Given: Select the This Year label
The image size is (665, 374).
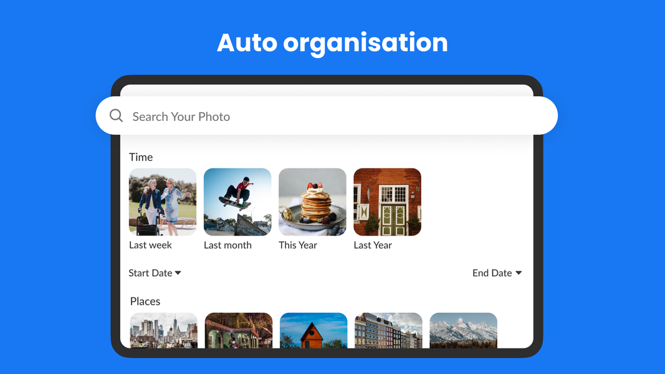Looking at the screenshot, I should (298, 245).
